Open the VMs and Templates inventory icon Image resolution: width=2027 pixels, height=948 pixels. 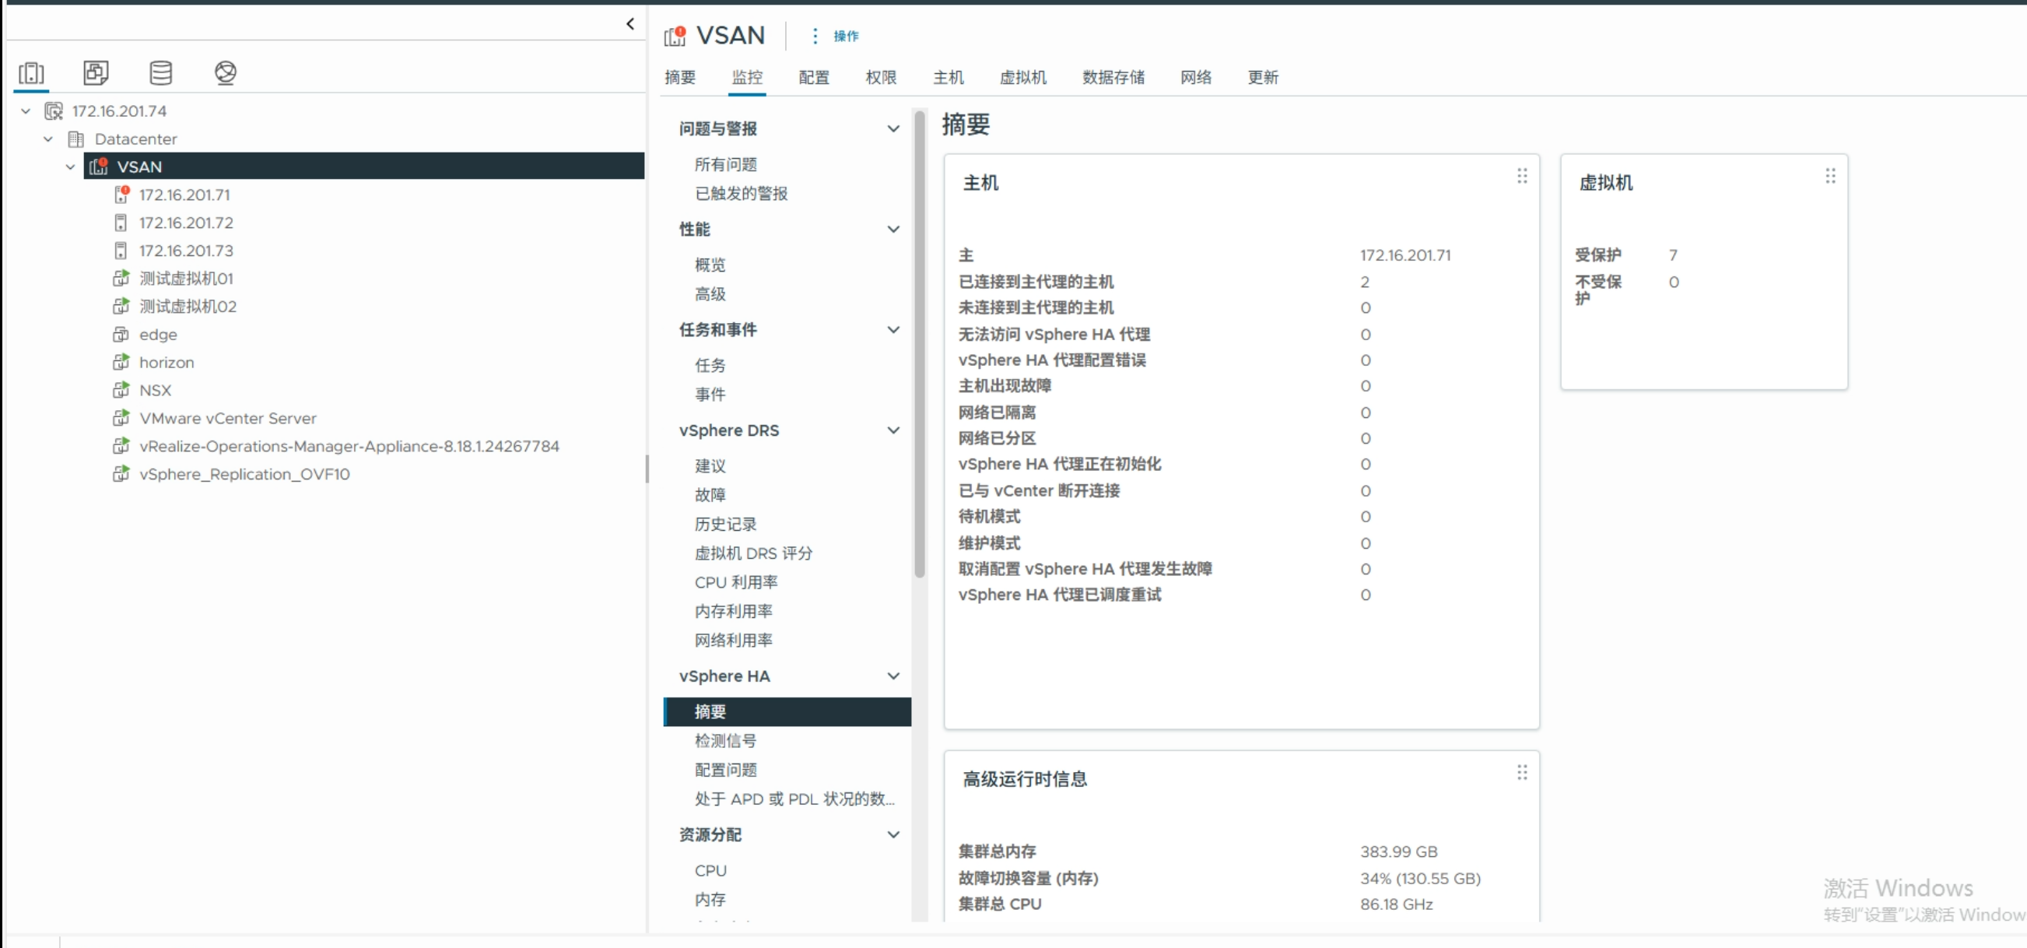click(96, 73)
